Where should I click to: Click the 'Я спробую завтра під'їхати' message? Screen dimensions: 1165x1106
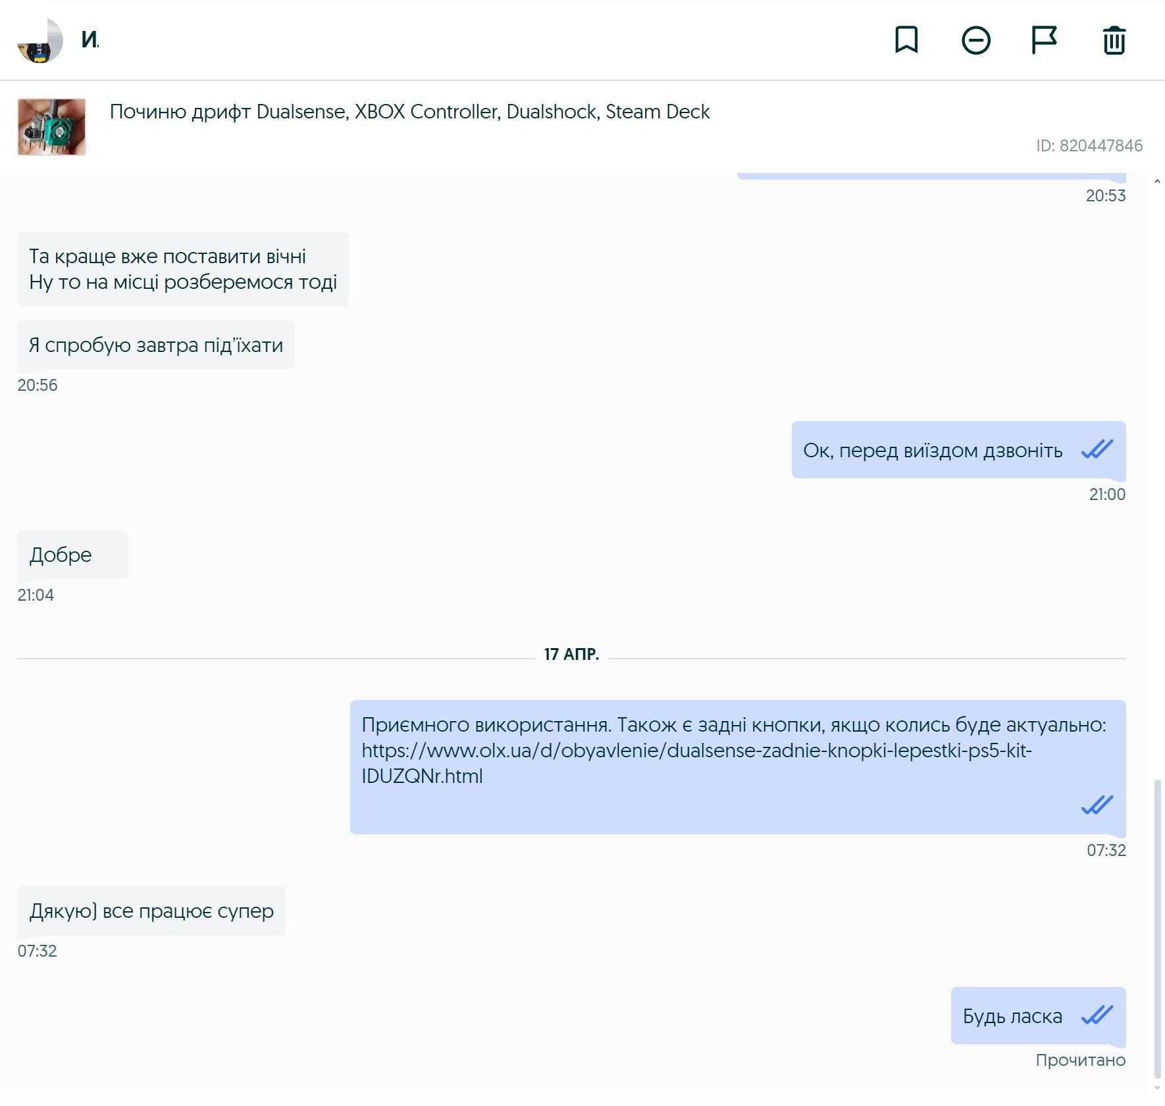156,345
